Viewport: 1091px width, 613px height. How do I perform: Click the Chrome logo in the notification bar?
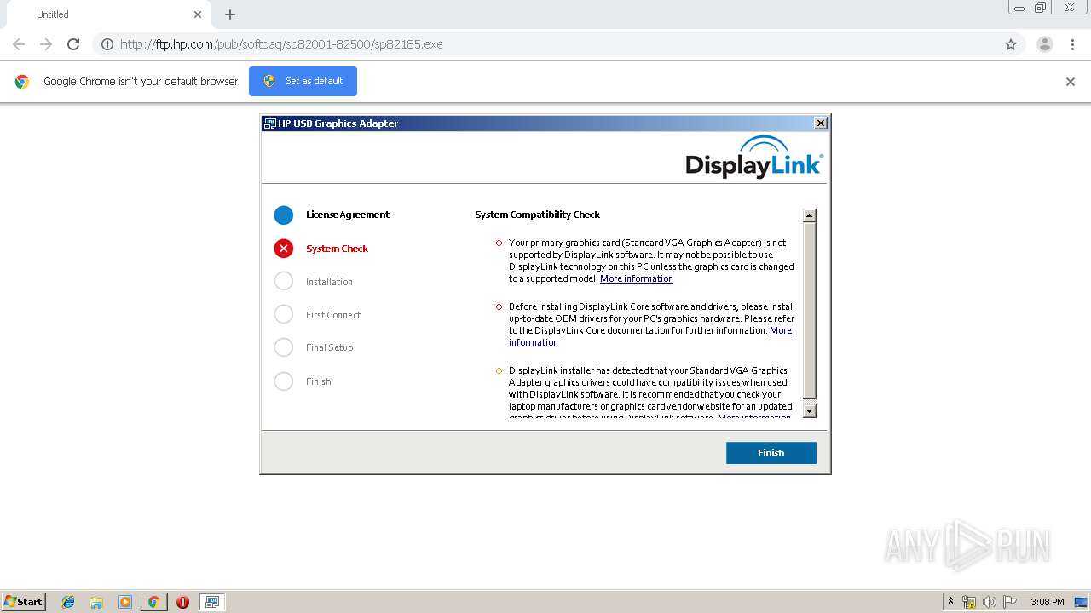click(22, 82)
